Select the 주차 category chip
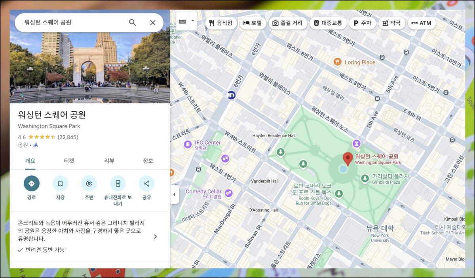Viewport: 475px width, 278px height. (362, 23)
